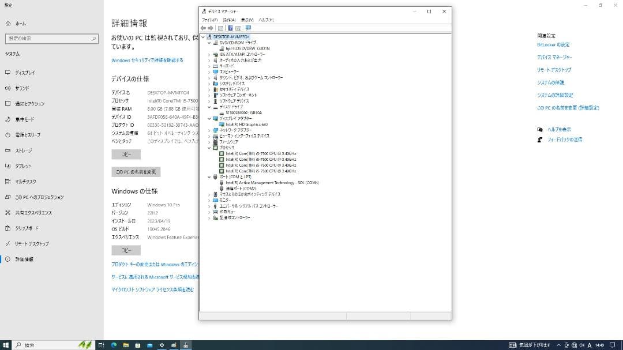The width and height of the screenshot is (623, 350).
Task: Click the back navigation arrow in Device Manager
Action: 204,28
